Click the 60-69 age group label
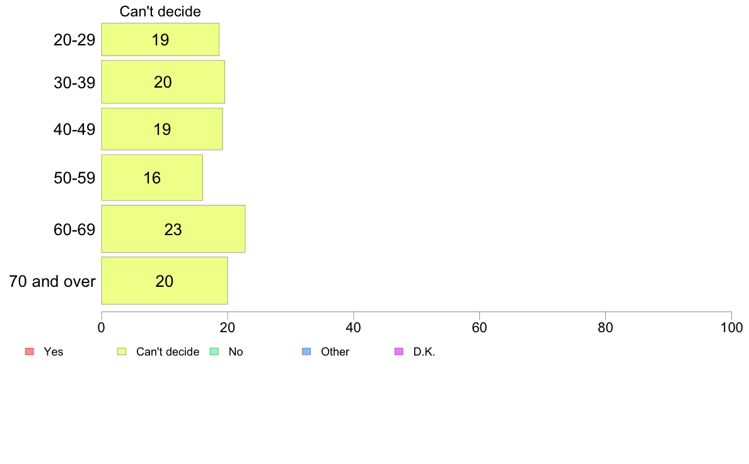749x464 pixels. pos(74,229)
